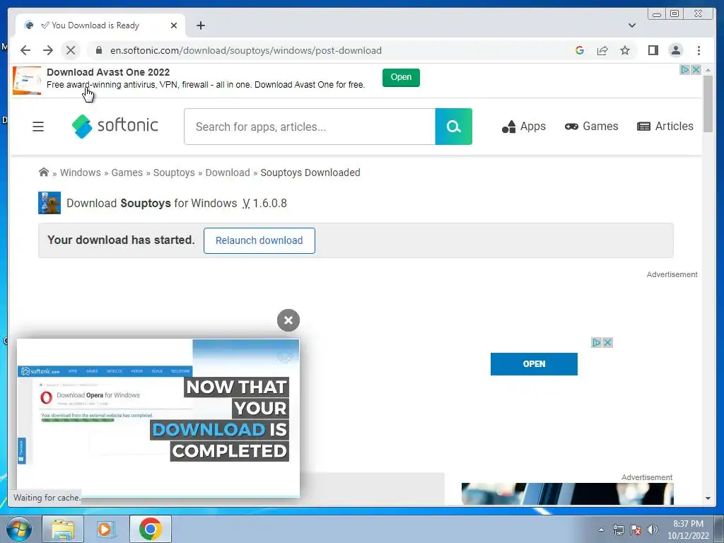The image size is (724, 543).
Task: Open the Avast One ad
Action: (x=401, y=77)
